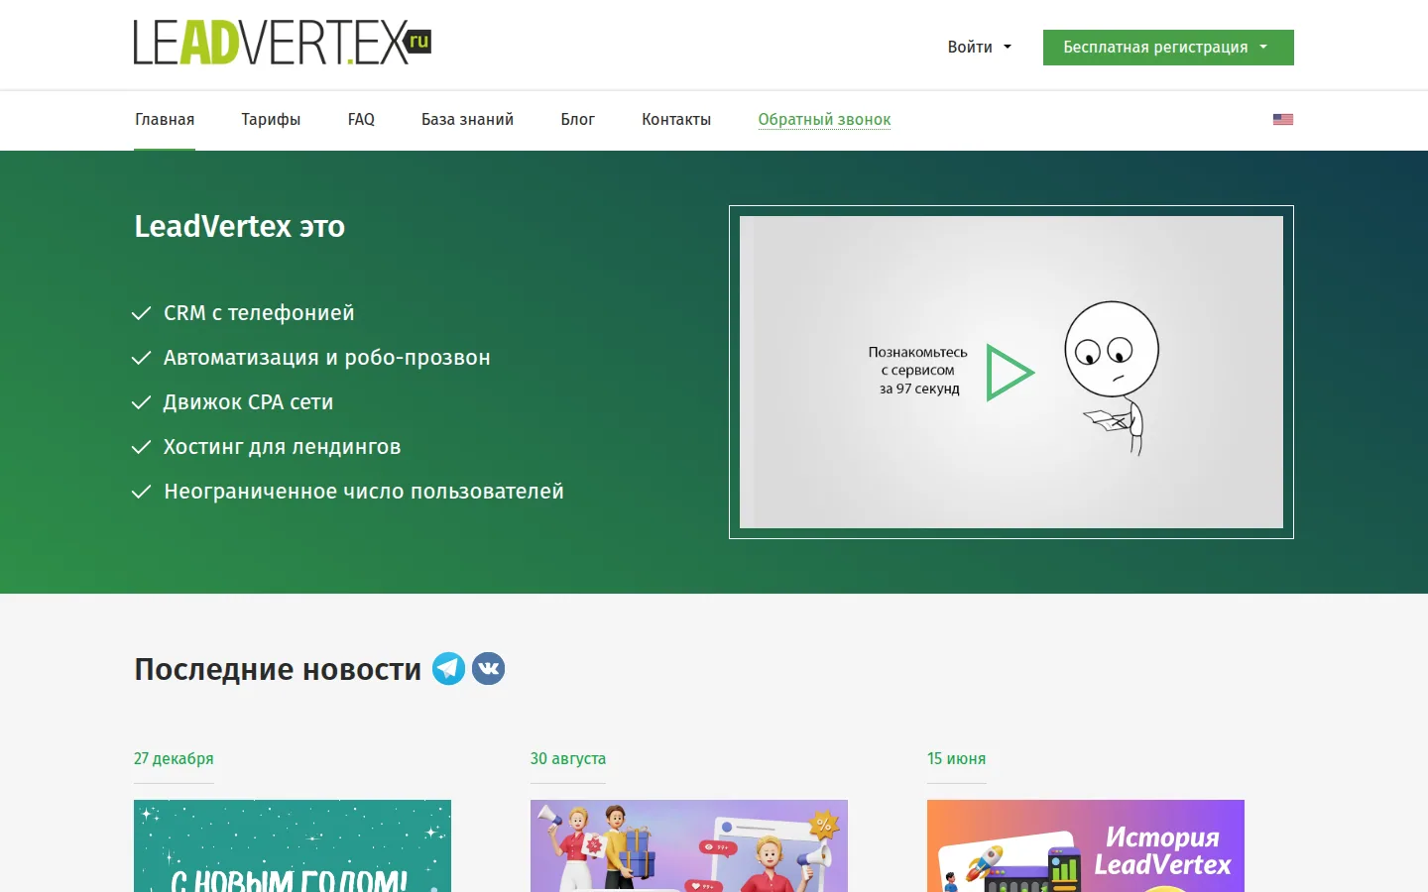Click the Познакомьтесь с сервисом video caption
1428x892 pixels.
coord(918,371)
